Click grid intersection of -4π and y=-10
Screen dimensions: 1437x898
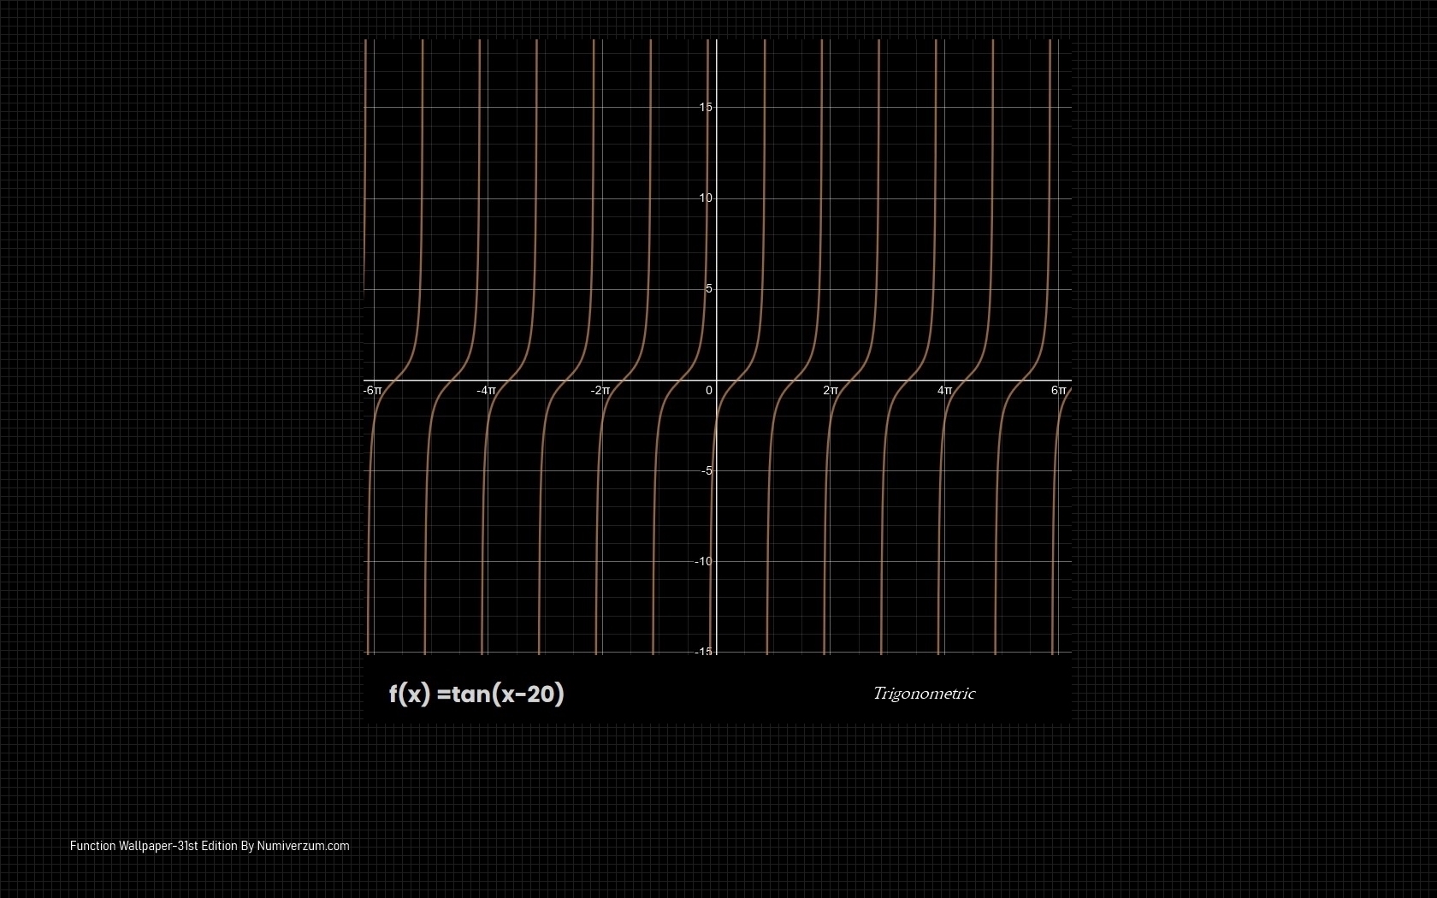[x=488, y=562]
